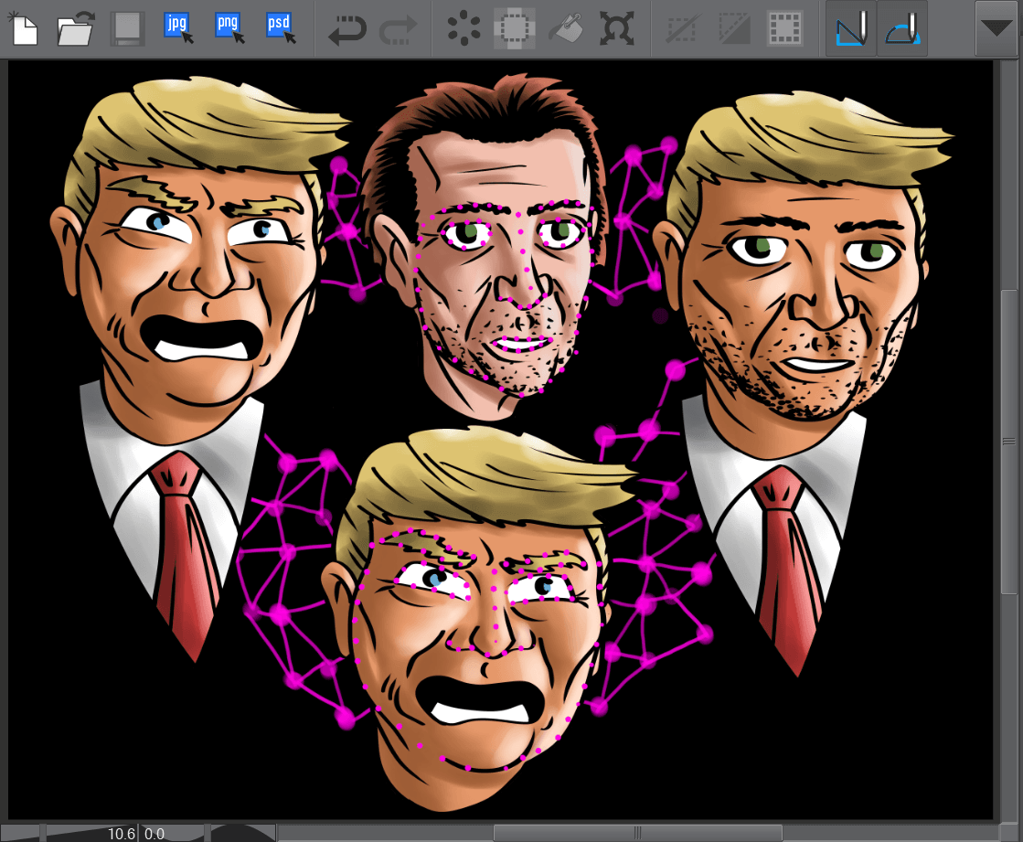This screenshot has height=842, width=1023.
Task: Click the dotted circle spinner icon
Action: click(464, 28)
